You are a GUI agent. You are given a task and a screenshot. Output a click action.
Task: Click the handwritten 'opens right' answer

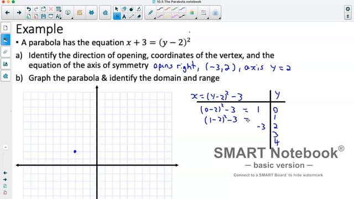click(174, 67)
